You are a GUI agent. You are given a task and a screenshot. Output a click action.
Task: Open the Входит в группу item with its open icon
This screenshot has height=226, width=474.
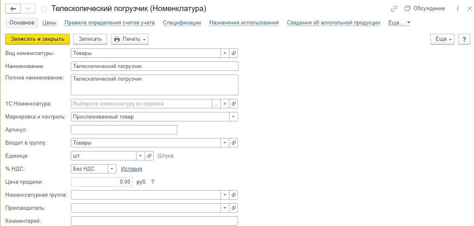click(x=234, y=143)
